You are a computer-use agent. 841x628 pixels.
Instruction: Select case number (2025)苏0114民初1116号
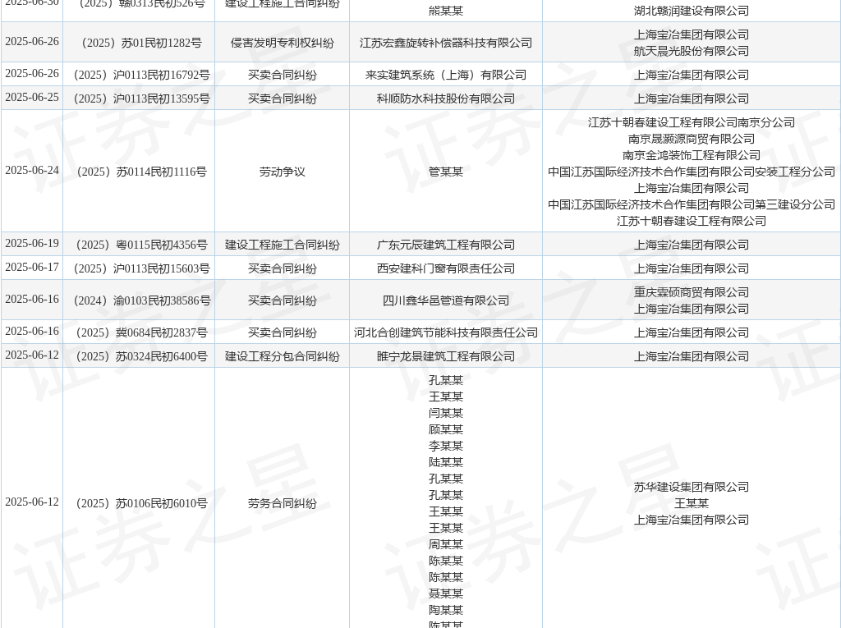click(x=139, y=172)
